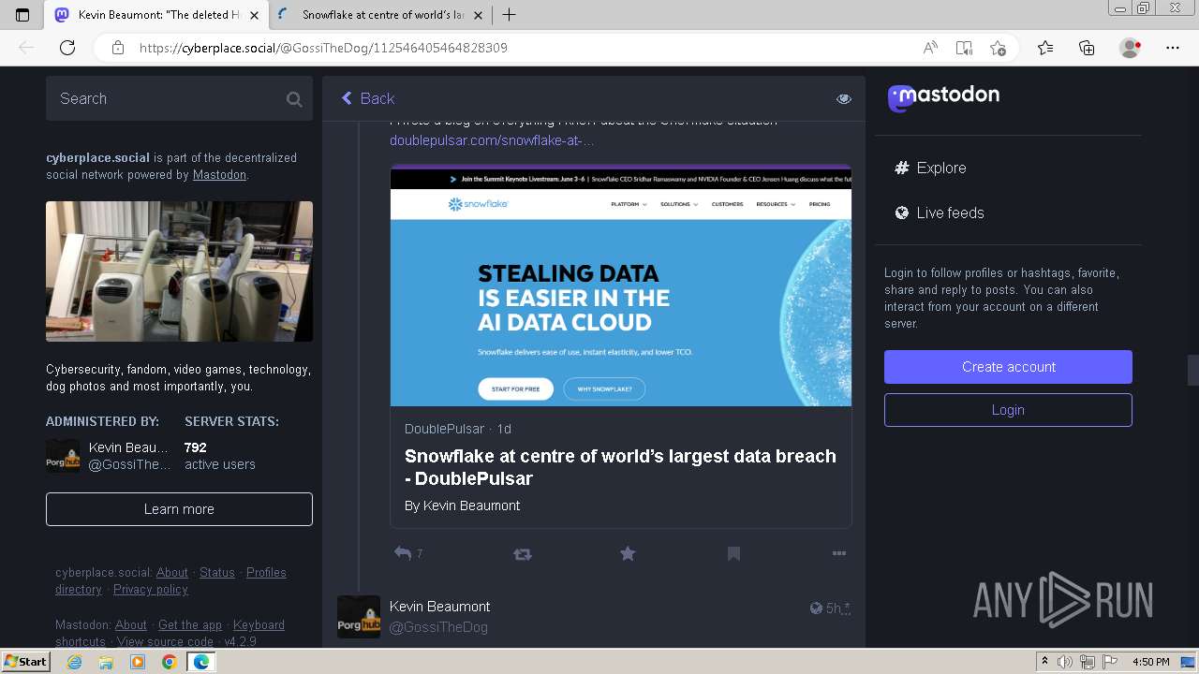The height and width of the screenshot is (674, 1199).
Task: Click the server banner image with air conditioners
Action: 179,271
